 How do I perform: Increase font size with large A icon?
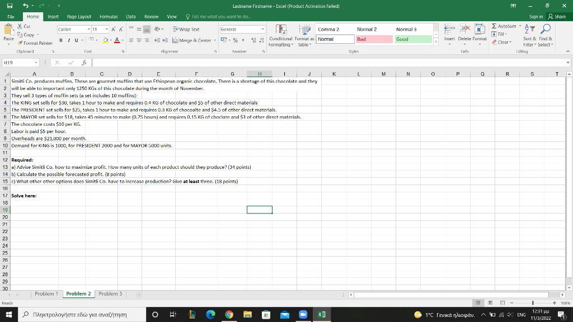(113, 29)
